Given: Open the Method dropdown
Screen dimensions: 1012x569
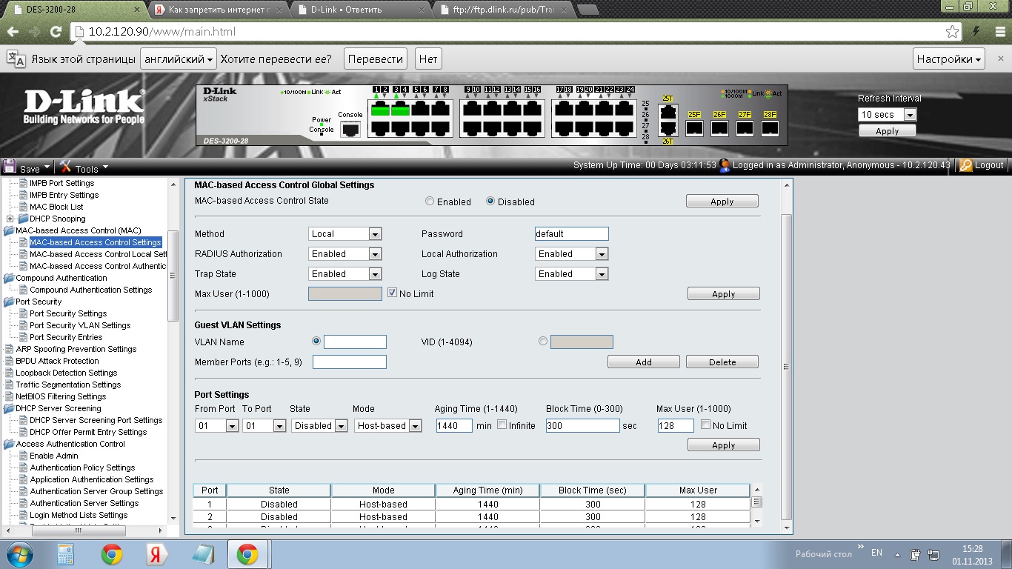Looking at the screenshot, I should 344,234.
